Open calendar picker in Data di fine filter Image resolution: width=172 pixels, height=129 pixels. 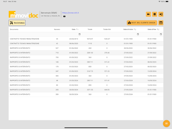pos(161,34)
